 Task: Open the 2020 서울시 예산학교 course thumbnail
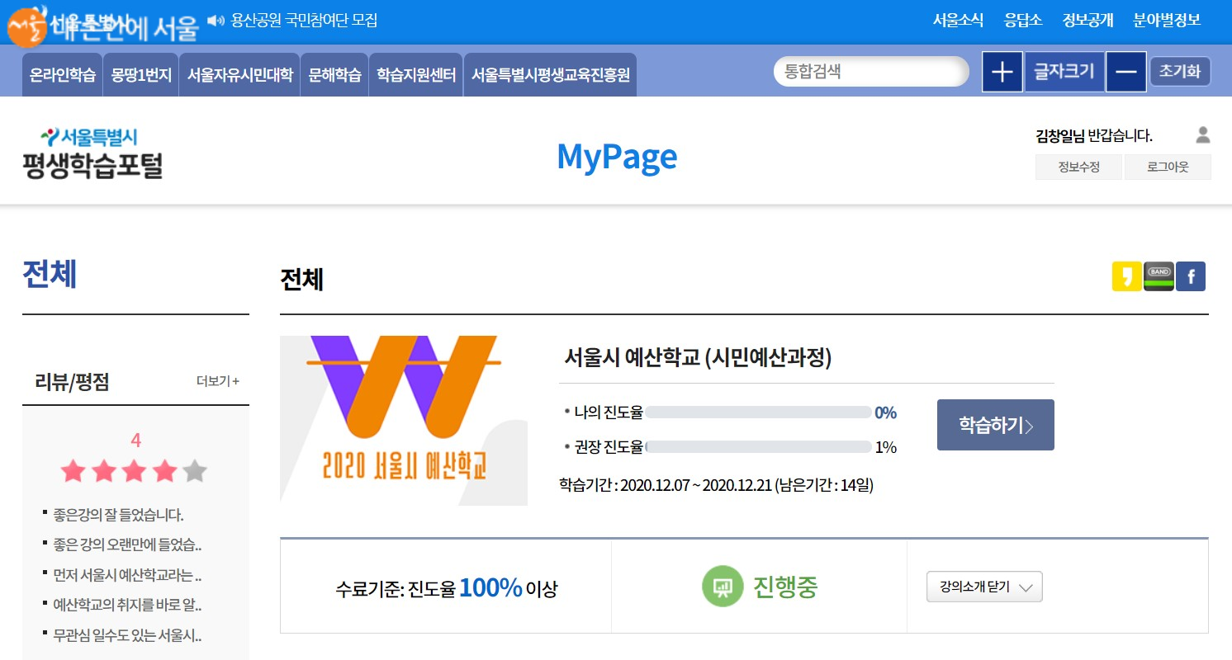click(x=403, y=420)
